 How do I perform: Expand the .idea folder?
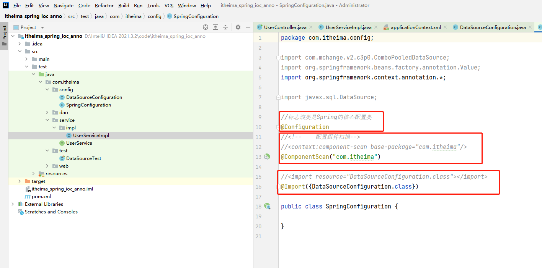[20, 44]
